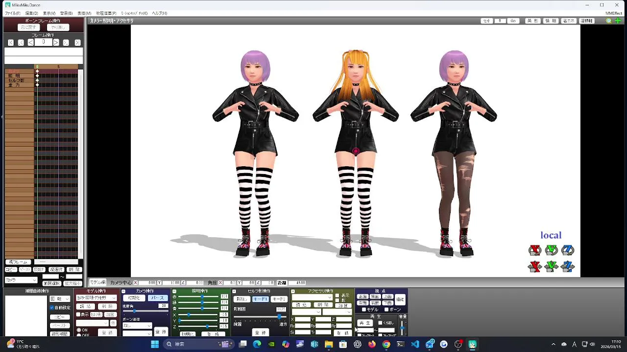Viewport: 627px width, 352px height.
Task: Click the 正面 front view button
Action: (362, 297)
